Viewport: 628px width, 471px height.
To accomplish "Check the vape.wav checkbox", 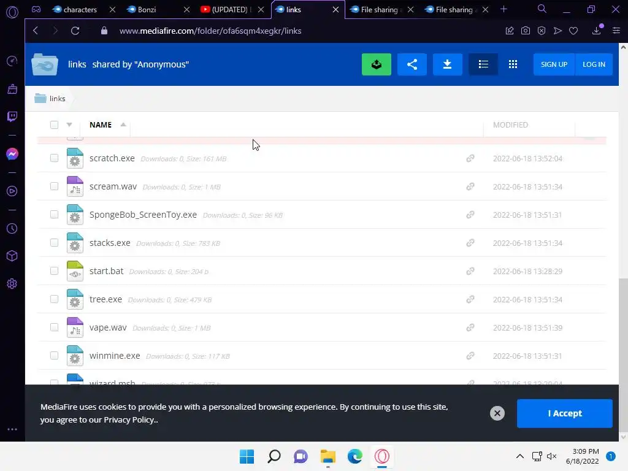I will 54,327.
